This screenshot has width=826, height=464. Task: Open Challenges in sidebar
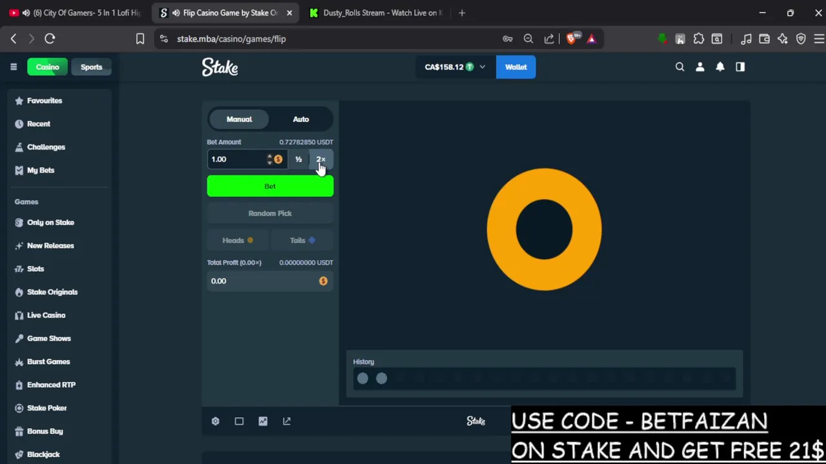[x=46, y=147]
